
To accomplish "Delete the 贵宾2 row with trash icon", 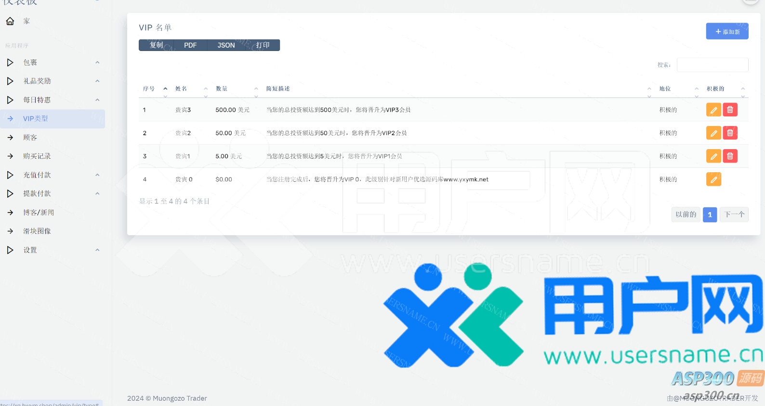I will [x=730, y=133].
